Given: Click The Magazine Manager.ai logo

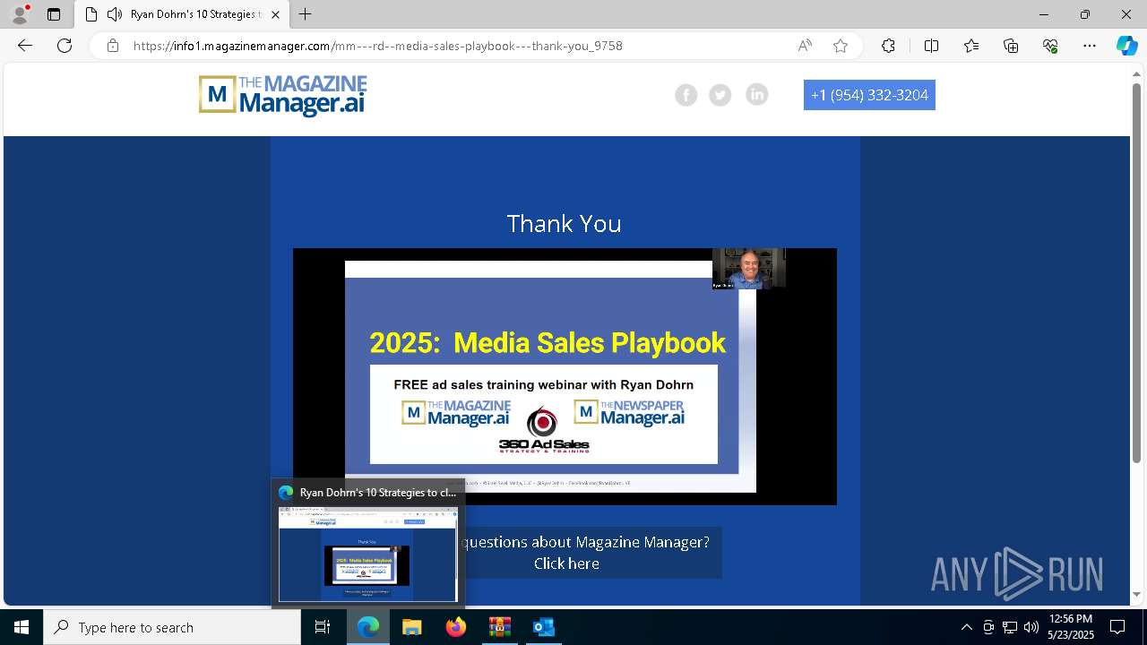Looking at the screenshot, I should pos(283,95).
